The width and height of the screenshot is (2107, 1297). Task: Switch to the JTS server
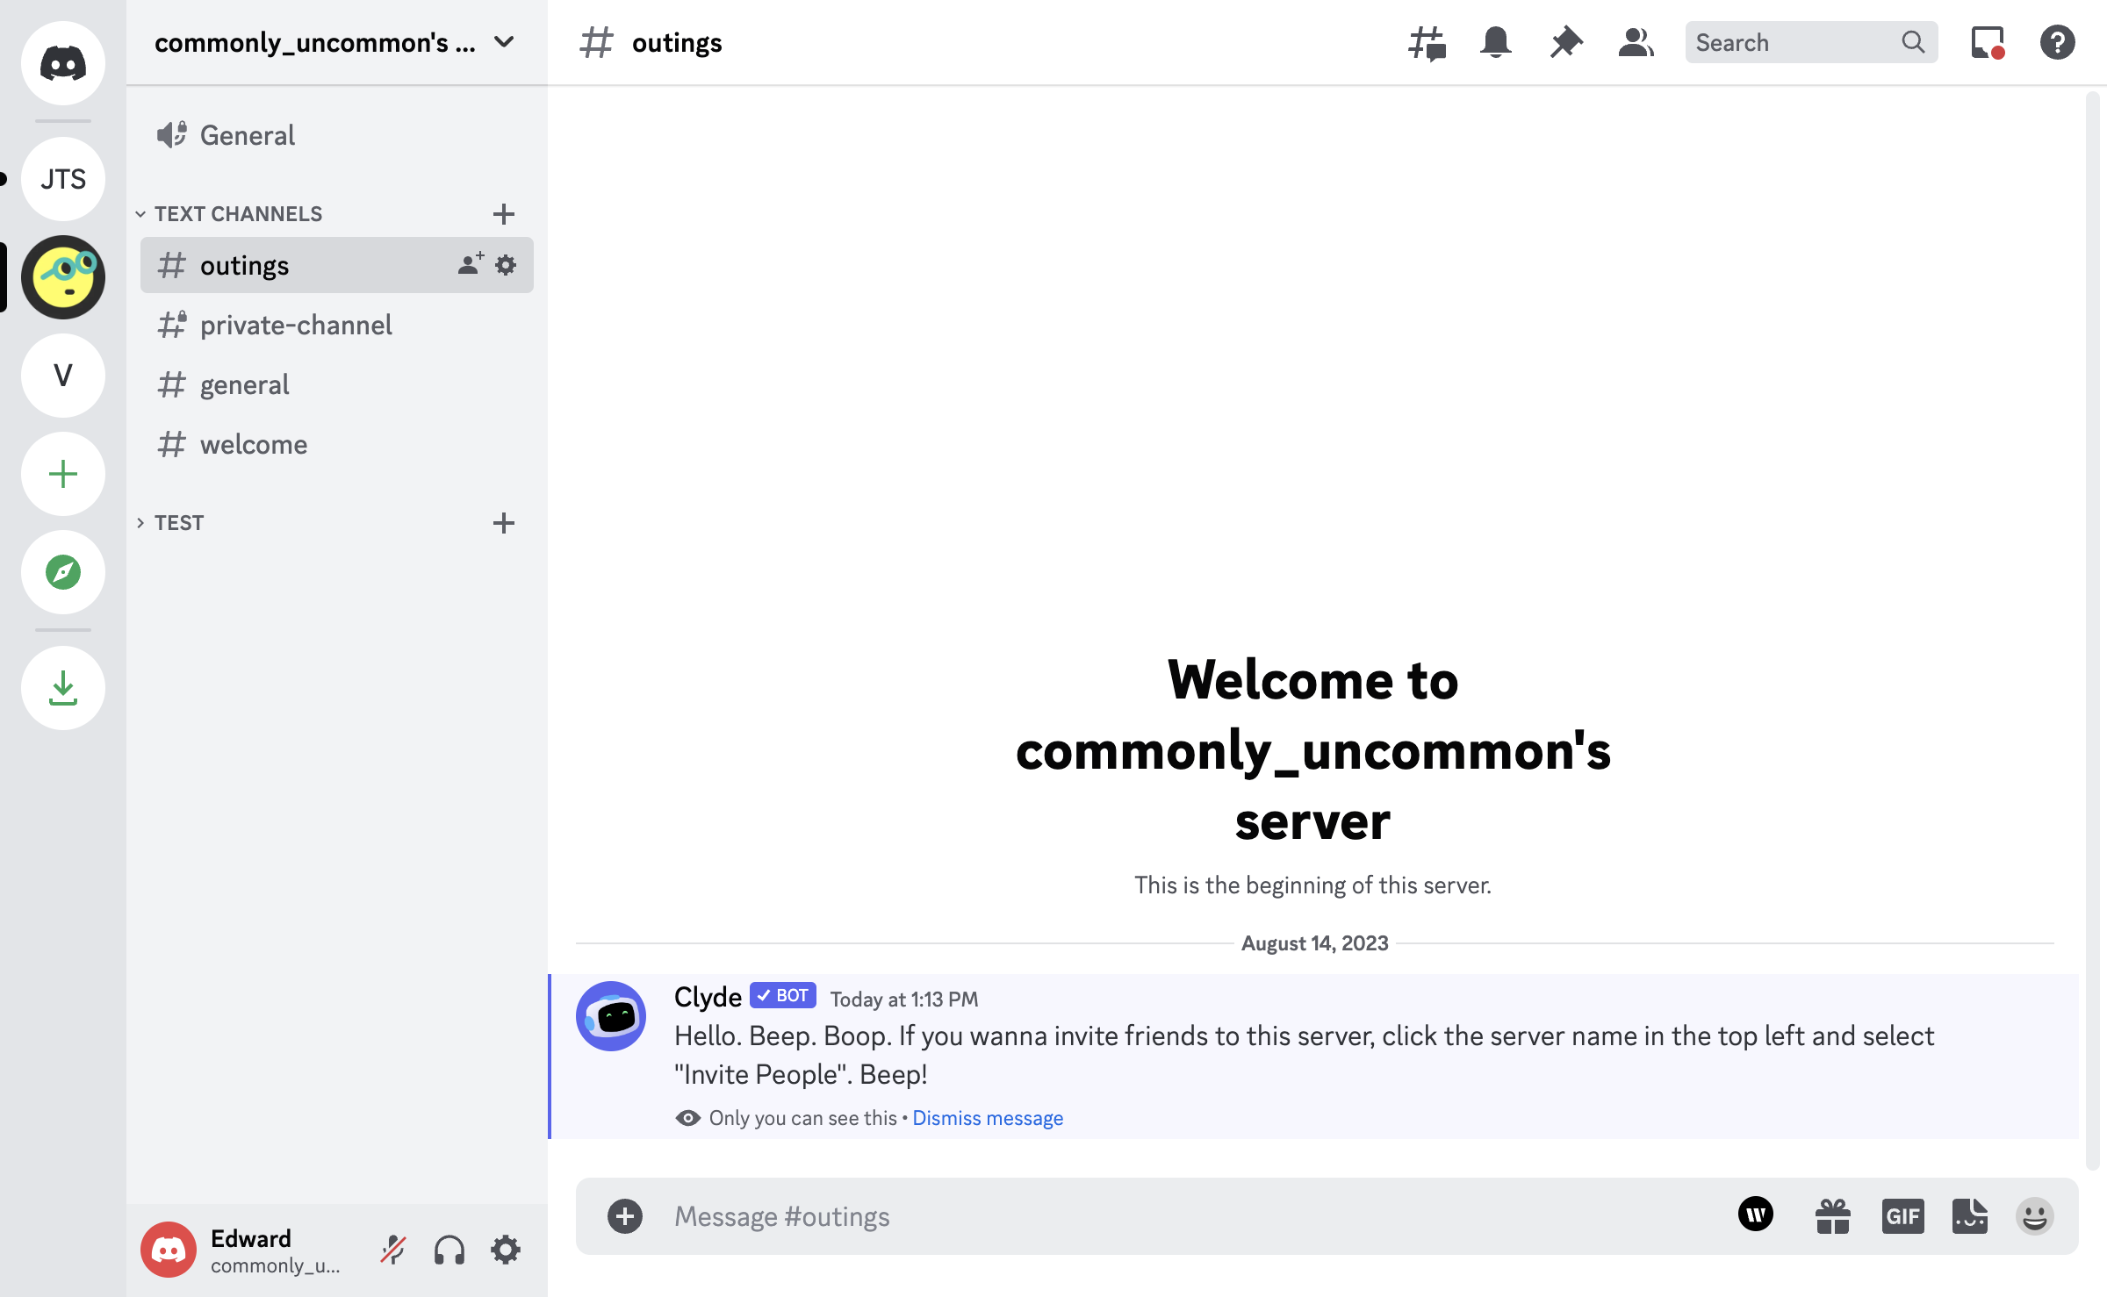tap(63, 179)
